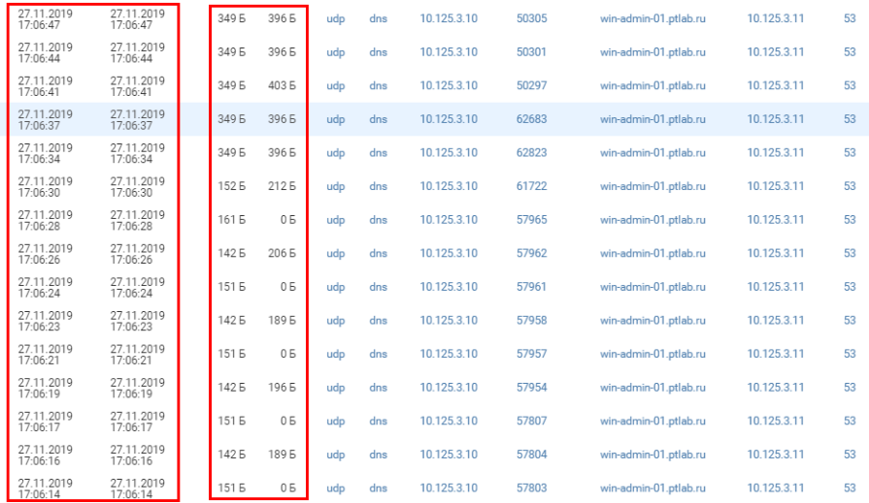Click udp protocol in the 17:06:37 row
This screenshot has height=503, width=869.
point(335,119)
